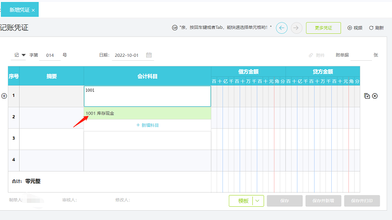The height and width of the screenshot is (220, 392).
Task: Click the 视频 video play icon
Action: (x=350, y=28)
